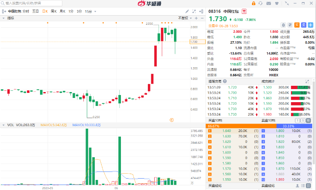
Task: Click the blue 33.33% sell ratio bar
Action: [294, 126]
